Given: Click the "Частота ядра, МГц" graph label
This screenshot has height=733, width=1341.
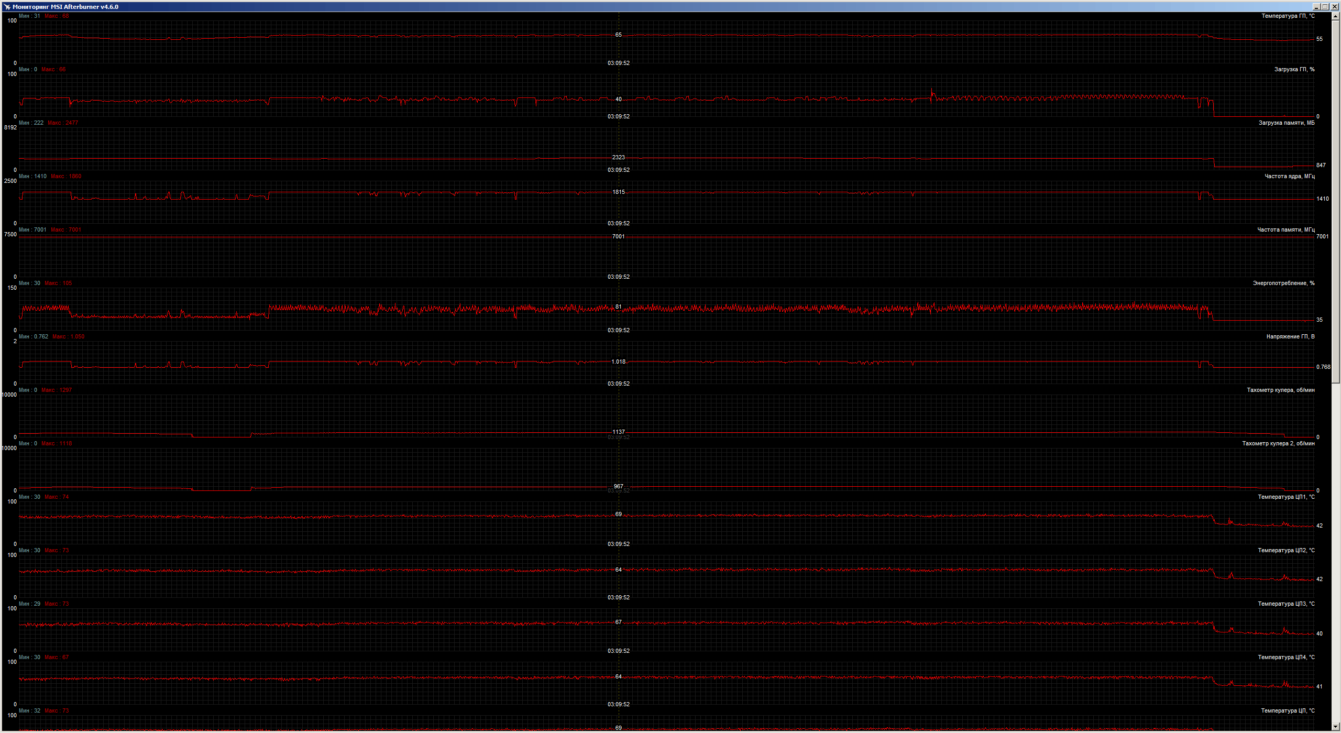Looking at the screenshot, I should [x=1289, y=177].
